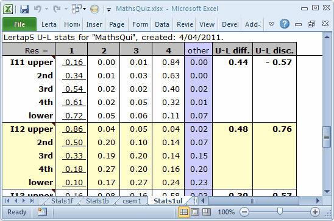This screenshot has width=334, height=221.
Task: Click the Undo arrow icon
Action: click(x=38, y=9)
